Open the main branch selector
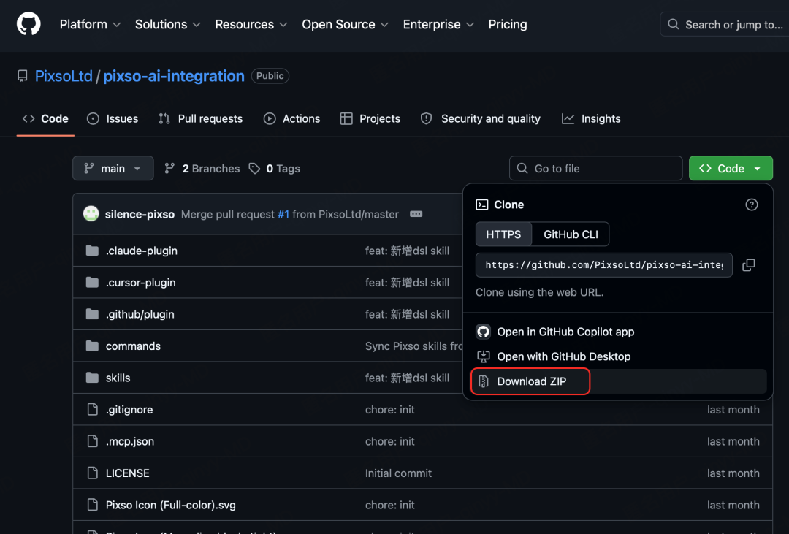 click(x=113, y=168)
